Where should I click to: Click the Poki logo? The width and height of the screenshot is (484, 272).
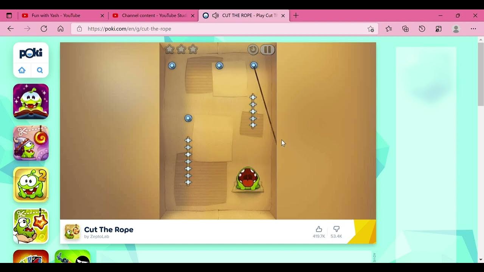(x=31, y=53)
